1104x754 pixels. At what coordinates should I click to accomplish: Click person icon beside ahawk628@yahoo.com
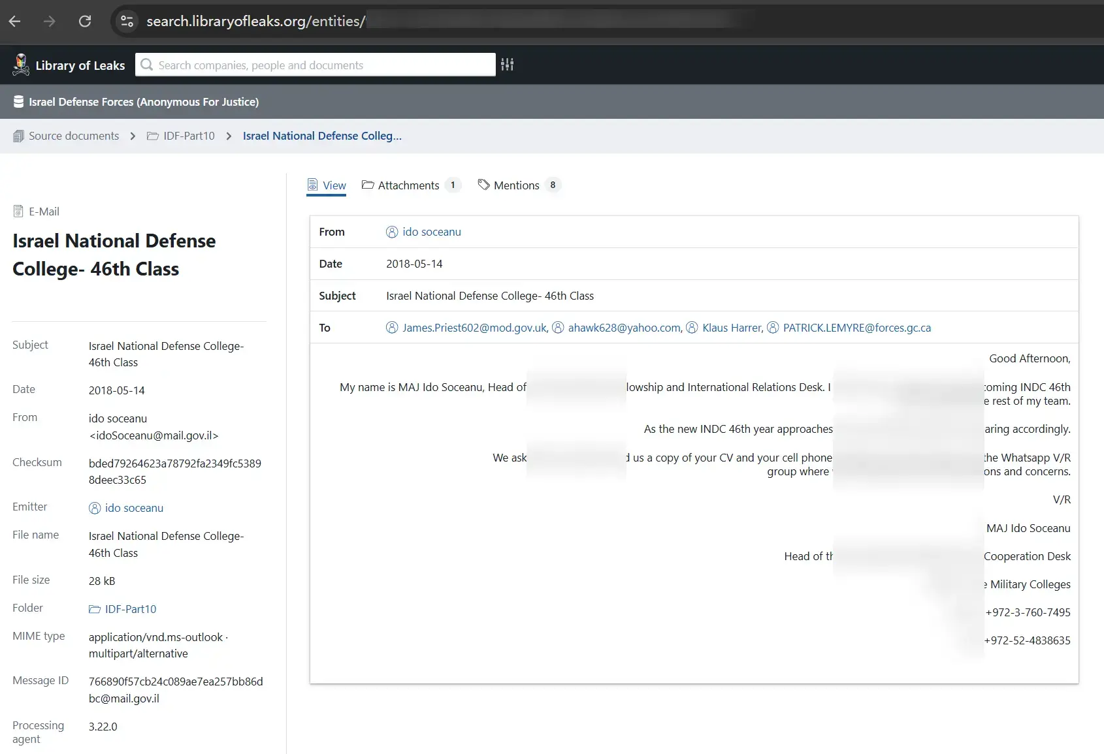pyautogui.click(x=558, y=328)
